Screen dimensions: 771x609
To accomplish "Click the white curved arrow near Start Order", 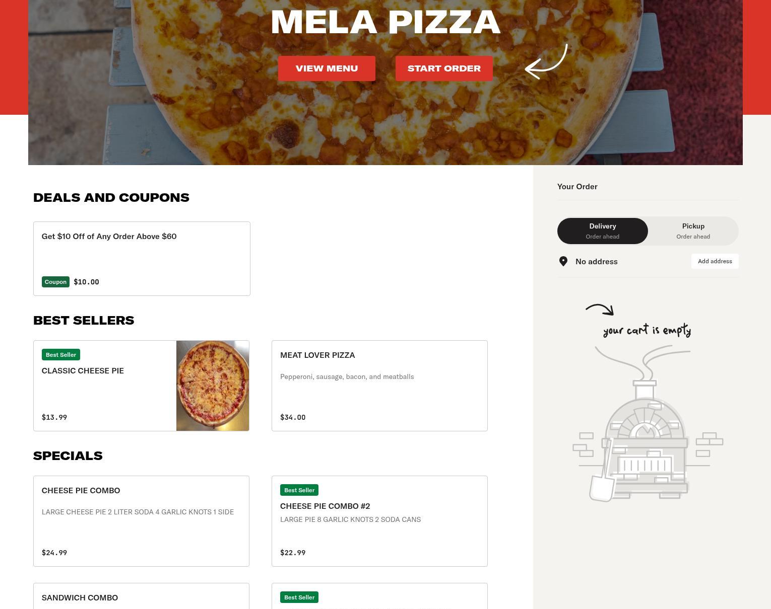I will pyautogui.click(x=546, y=61).
